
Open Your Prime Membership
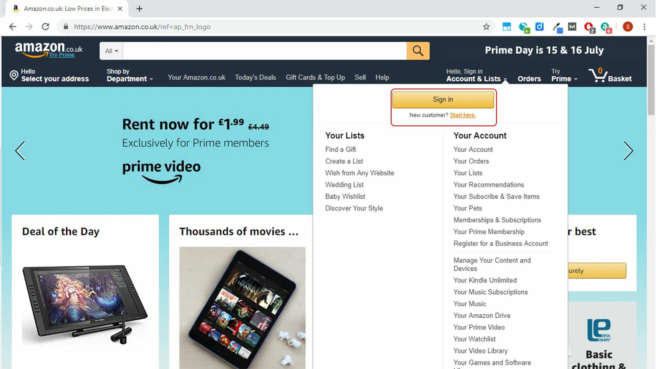point(489,232)
